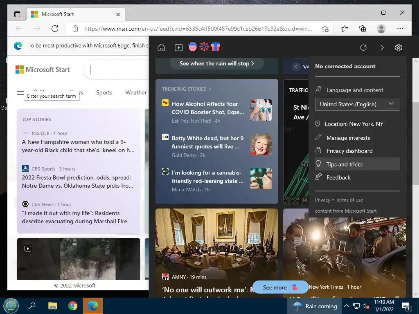Click the See more button
The height and width of the screenshot is (314, 419).
point(280,287)
